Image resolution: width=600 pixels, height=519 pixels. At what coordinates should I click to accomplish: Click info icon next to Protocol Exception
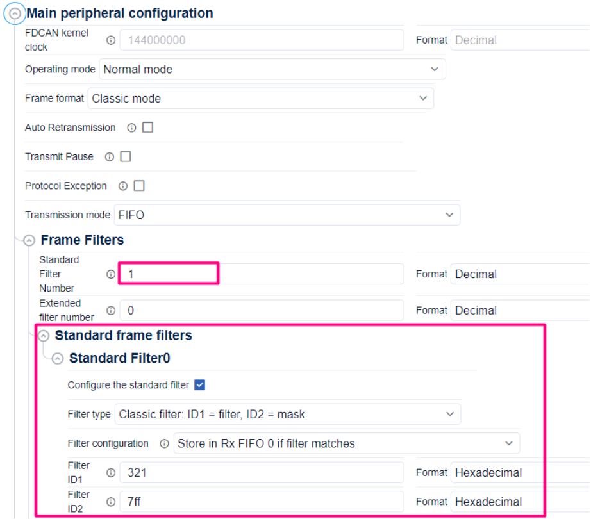(123, 186)
